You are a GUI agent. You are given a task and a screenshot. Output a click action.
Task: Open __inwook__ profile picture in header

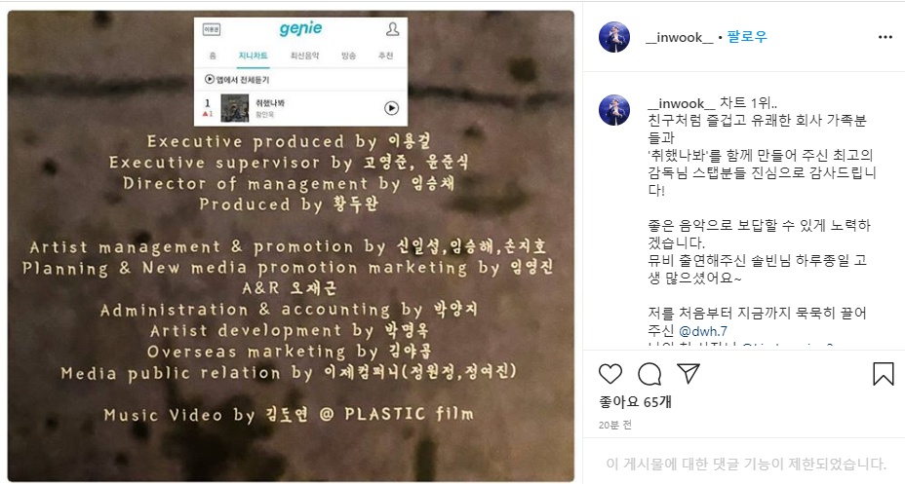coord(614,37)
